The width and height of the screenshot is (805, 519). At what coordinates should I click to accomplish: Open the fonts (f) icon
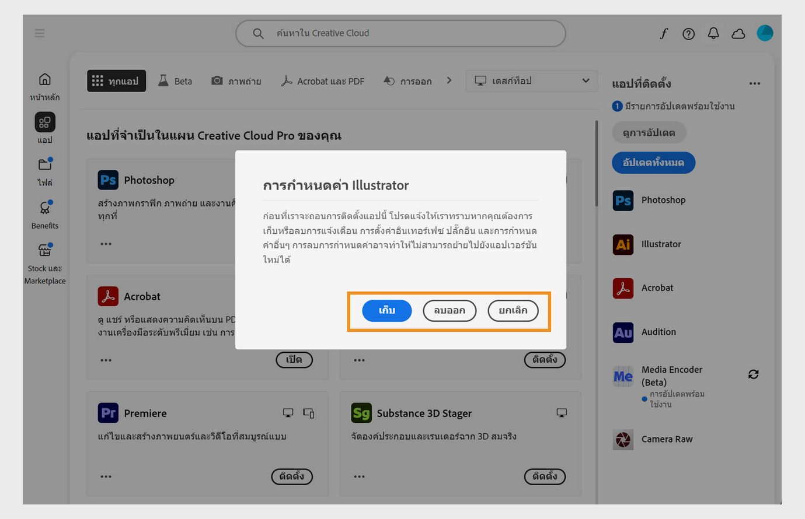(664, 34)
